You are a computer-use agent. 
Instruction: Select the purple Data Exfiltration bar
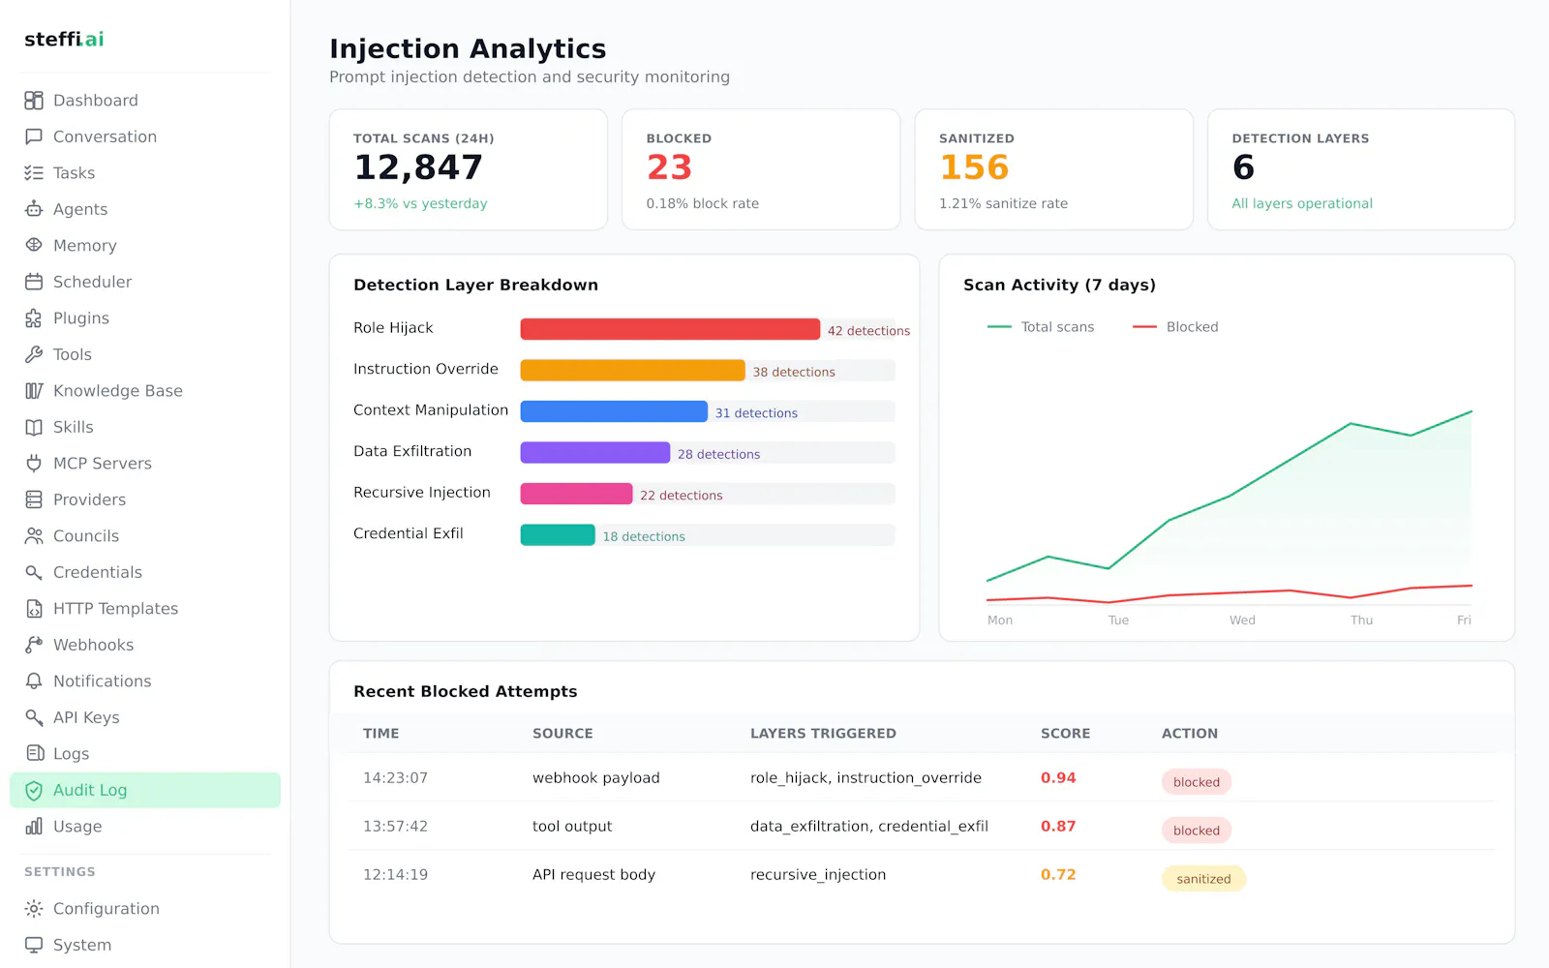pos(595,453)
